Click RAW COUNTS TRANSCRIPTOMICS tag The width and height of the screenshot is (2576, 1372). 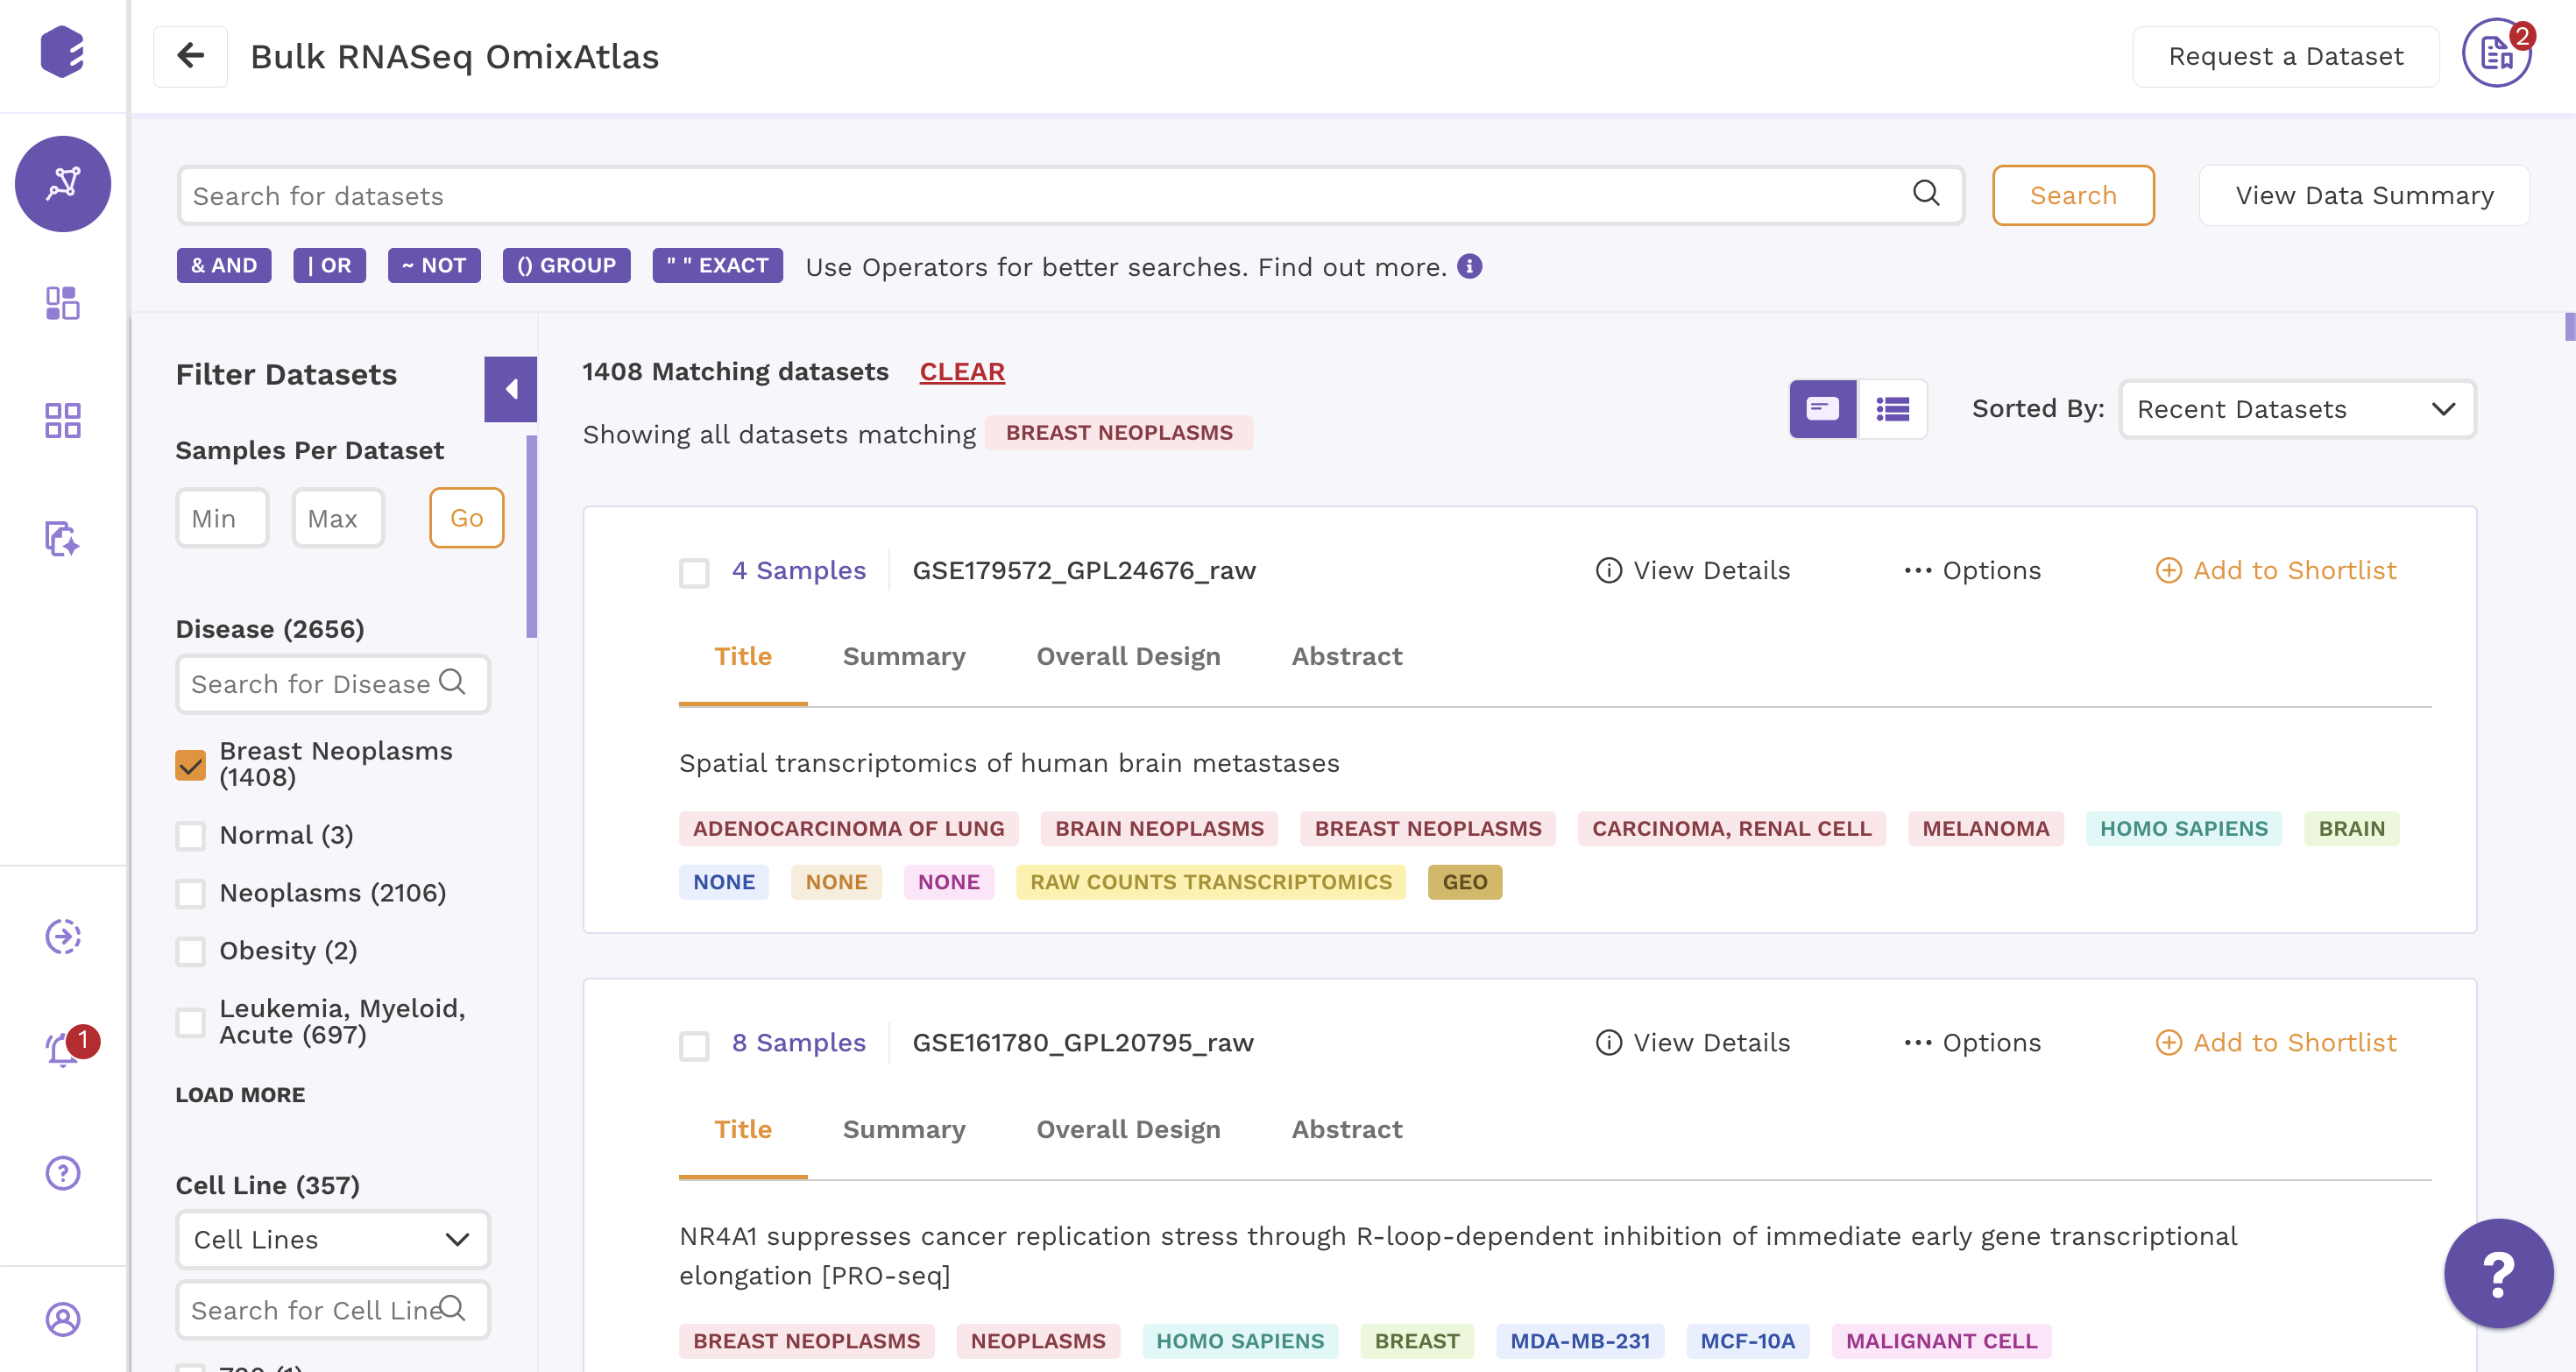point(1210,881)
